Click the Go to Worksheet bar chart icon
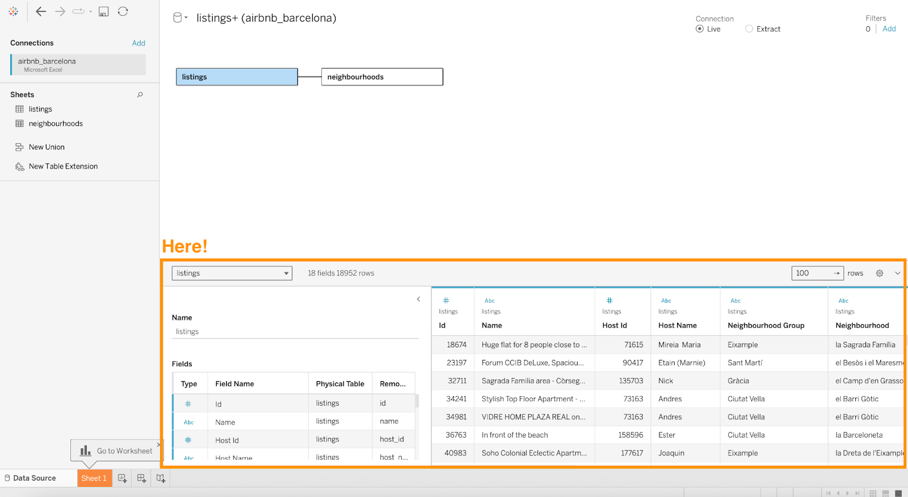 (x=86, y=451)
